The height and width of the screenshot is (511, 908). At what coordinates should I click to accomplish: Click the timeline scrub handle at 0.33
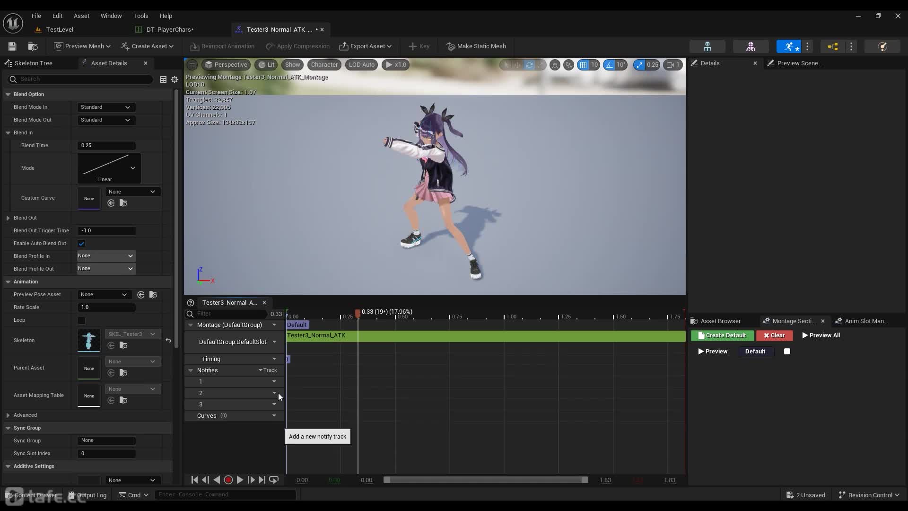tap(358, 313)
